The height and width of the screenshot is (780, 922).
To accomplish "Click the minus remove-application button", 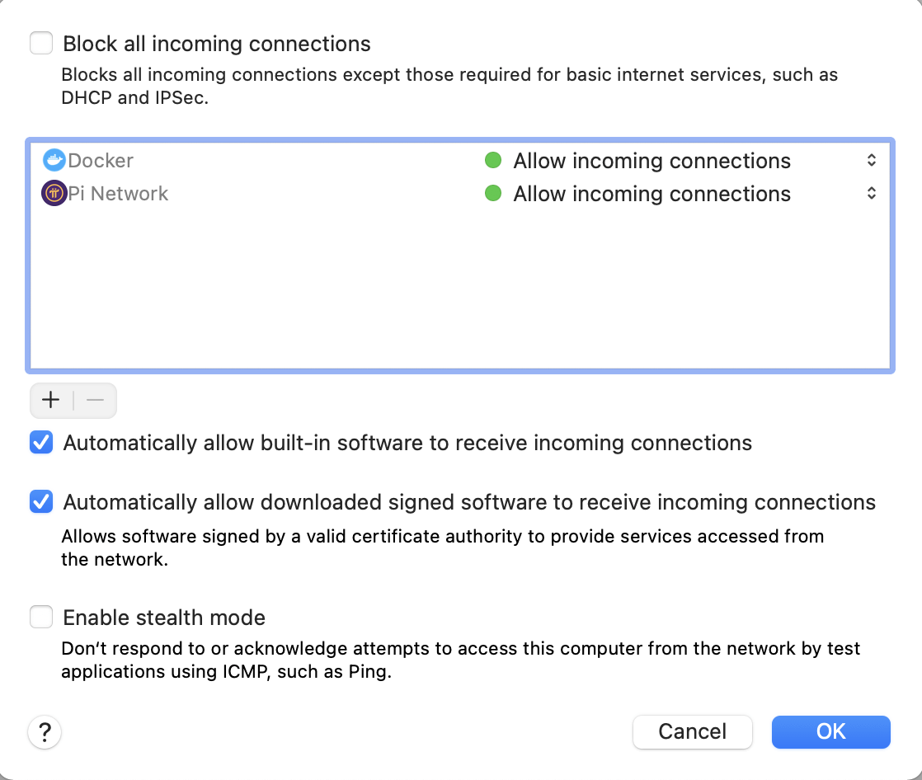I will point(96,400).
